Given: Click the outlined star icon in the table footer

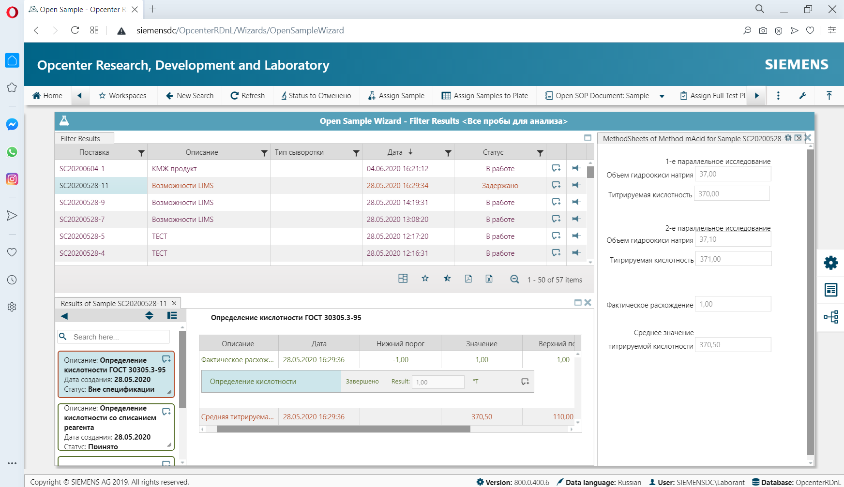Looking at the screenshot, I should tap(425, 279).
